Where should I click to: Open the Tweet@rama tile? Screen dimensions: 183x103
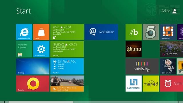[x=102, y=32]
